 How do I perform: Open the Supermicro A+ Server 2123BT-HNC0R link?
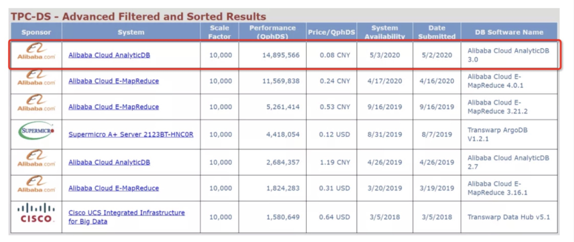click(x=131, y=134)
